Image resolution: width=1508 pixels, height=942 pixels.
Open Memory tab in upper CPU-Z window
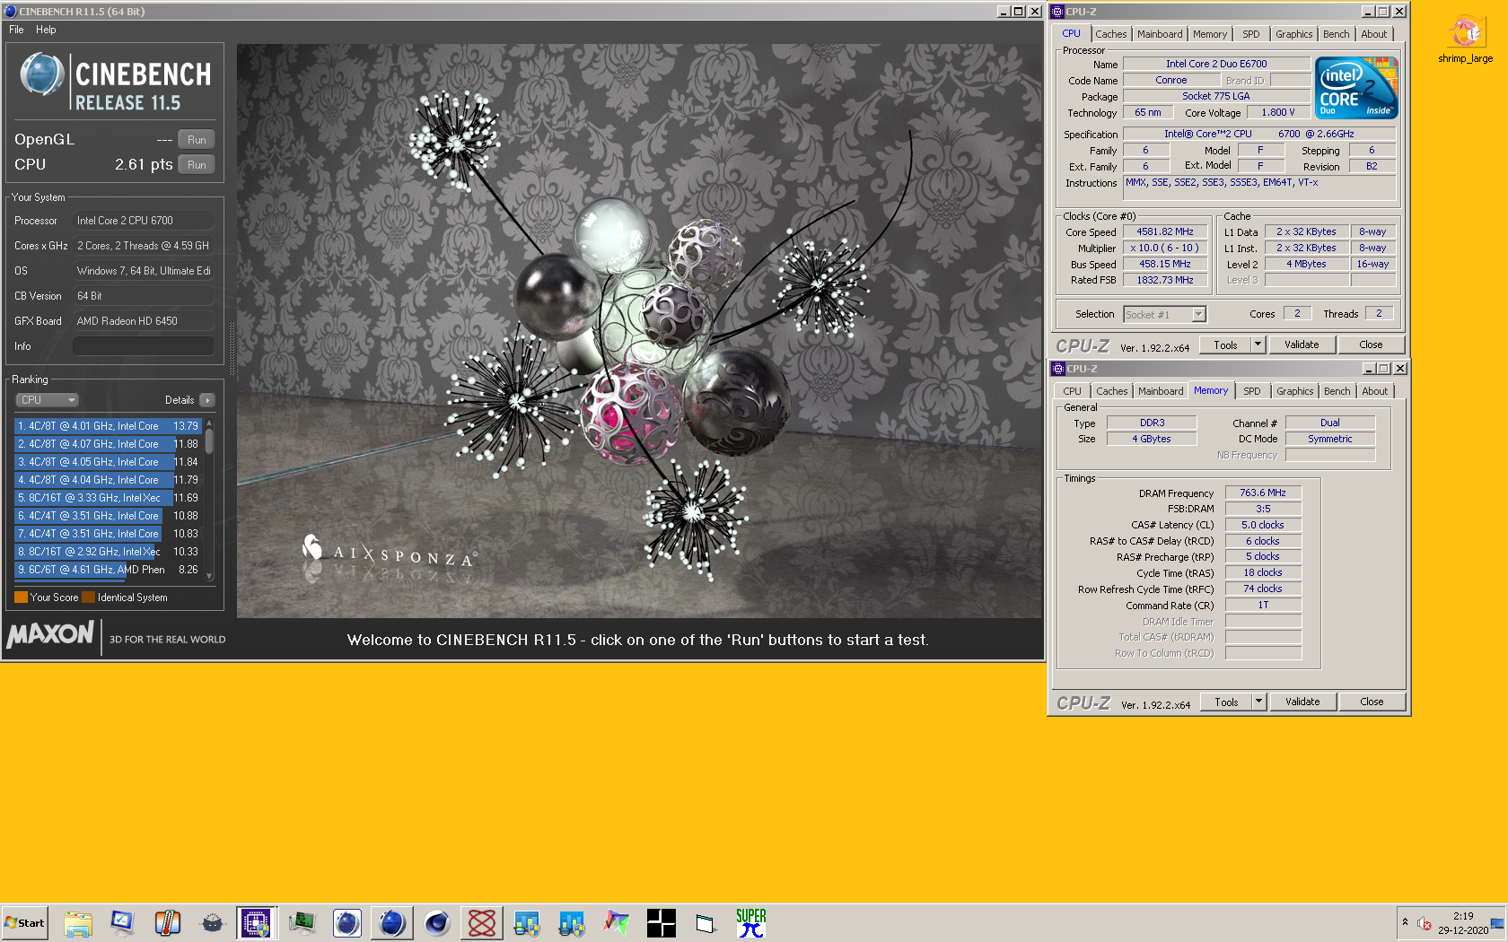tap(1210, 34)
